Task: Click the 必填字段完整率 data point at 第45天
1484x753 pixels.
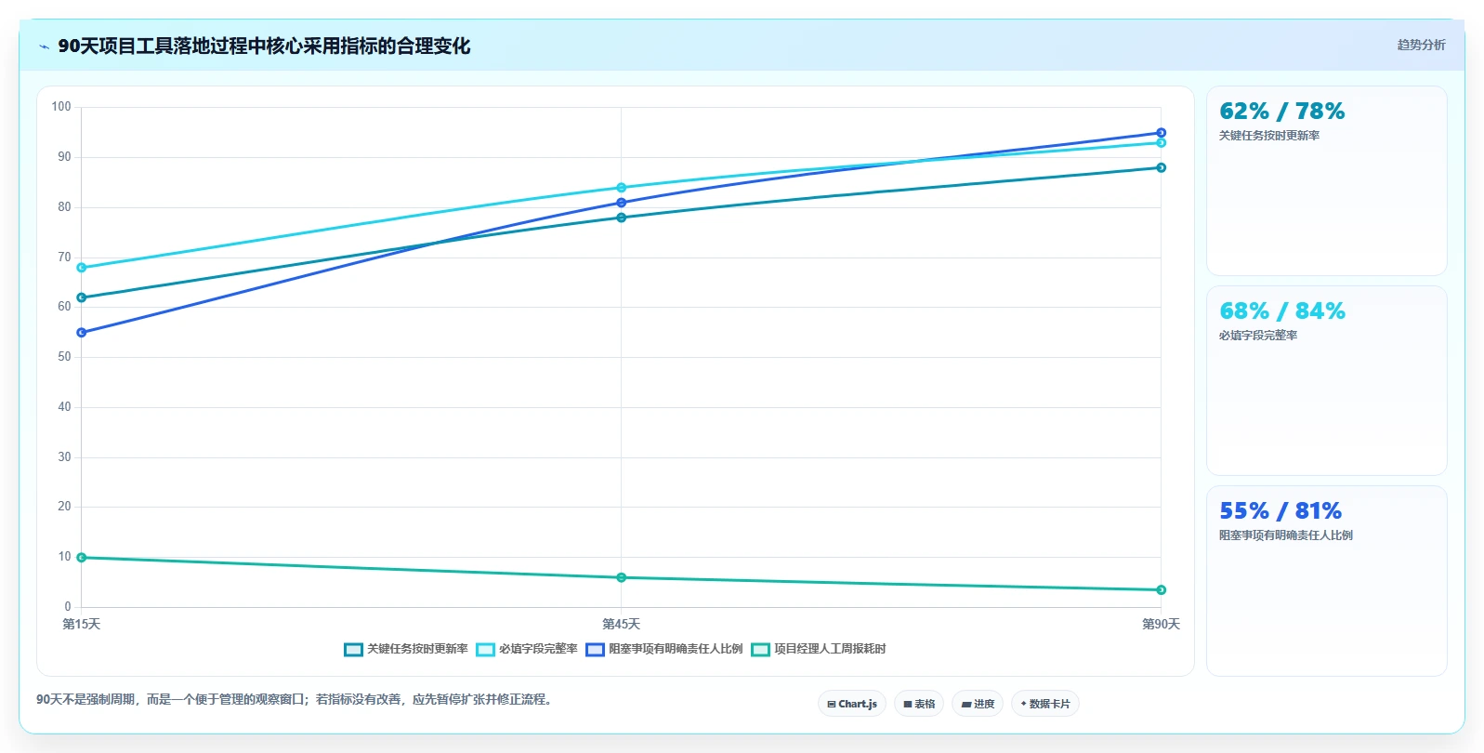Action: point(622,188)
